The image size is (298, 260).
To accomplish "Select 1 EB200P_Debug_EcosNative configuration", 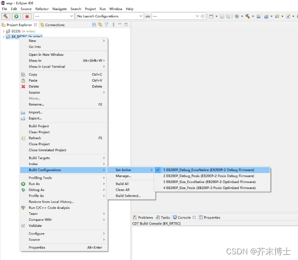I will click(x=212, y=170).
